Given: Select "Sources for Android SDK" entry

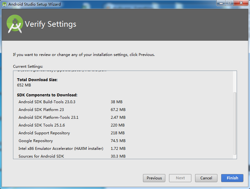Looking at the screenshot, I should (41, 156).
